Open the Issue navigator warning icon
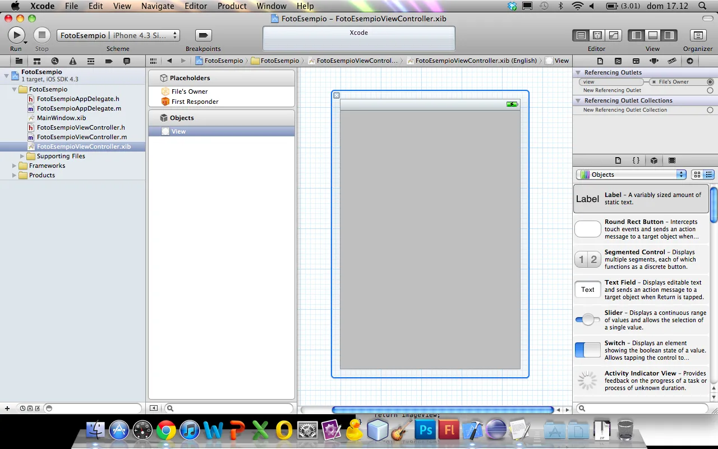 coord(72,61)
